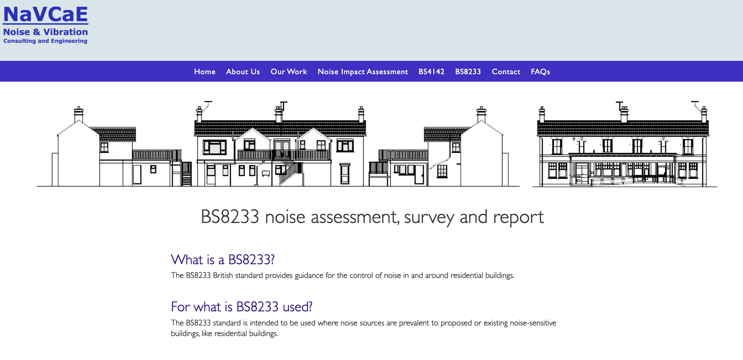The height and width of the screenshot is (360, 743).
Task: Click the Noise & Vibration logo tagline
Action: (x=46, y=32)
